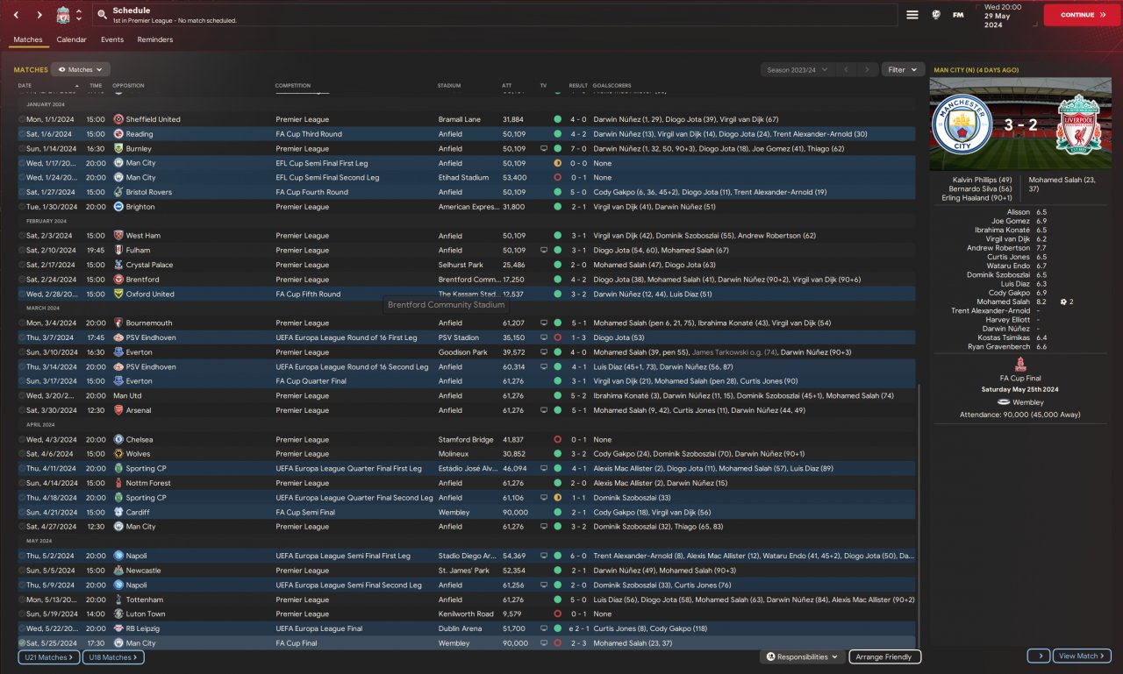
Task: Click the Newcastle club badge
Action: tap(118, 571)
